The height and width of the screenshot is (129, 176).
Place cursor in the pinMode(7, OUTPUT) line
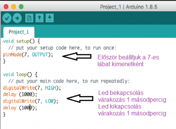click(x=28, y=55)
